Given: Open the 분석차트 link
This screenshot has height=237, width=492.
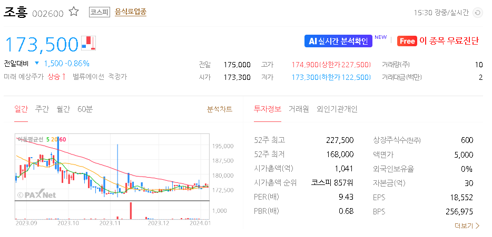Looking at the screenshot, I should point(220,109).
